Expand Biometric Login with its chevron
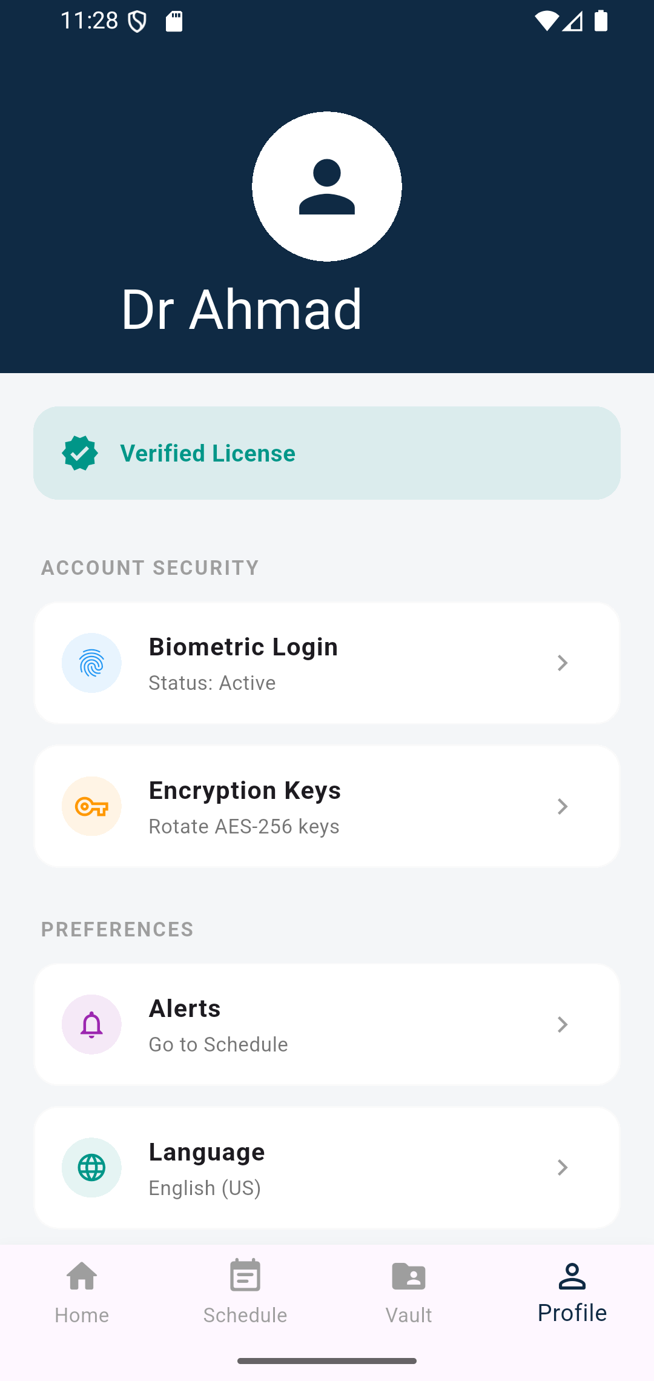654x1381 pixels. (x=562, y=663)
